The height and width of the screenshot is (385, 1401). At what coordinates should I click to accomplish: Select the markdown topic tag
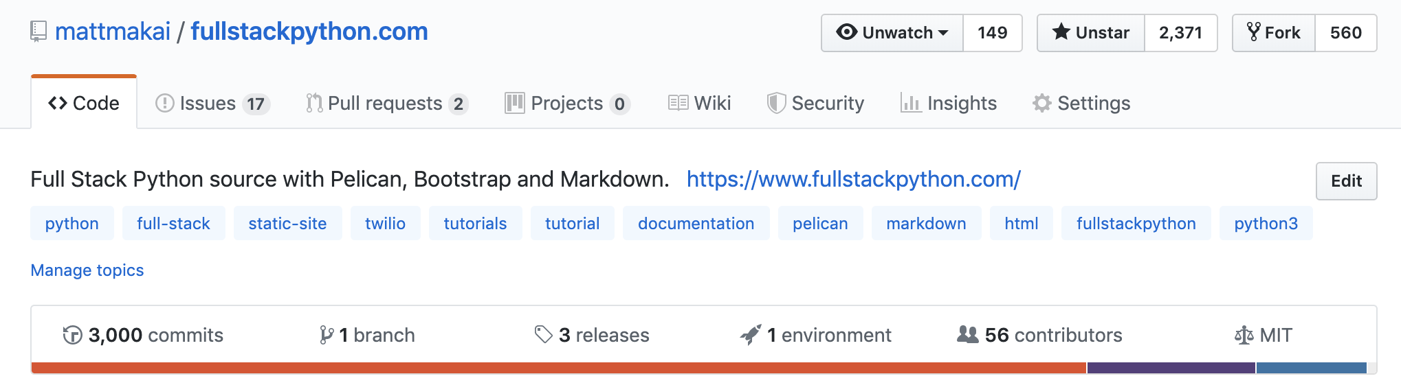click(926, 223)
